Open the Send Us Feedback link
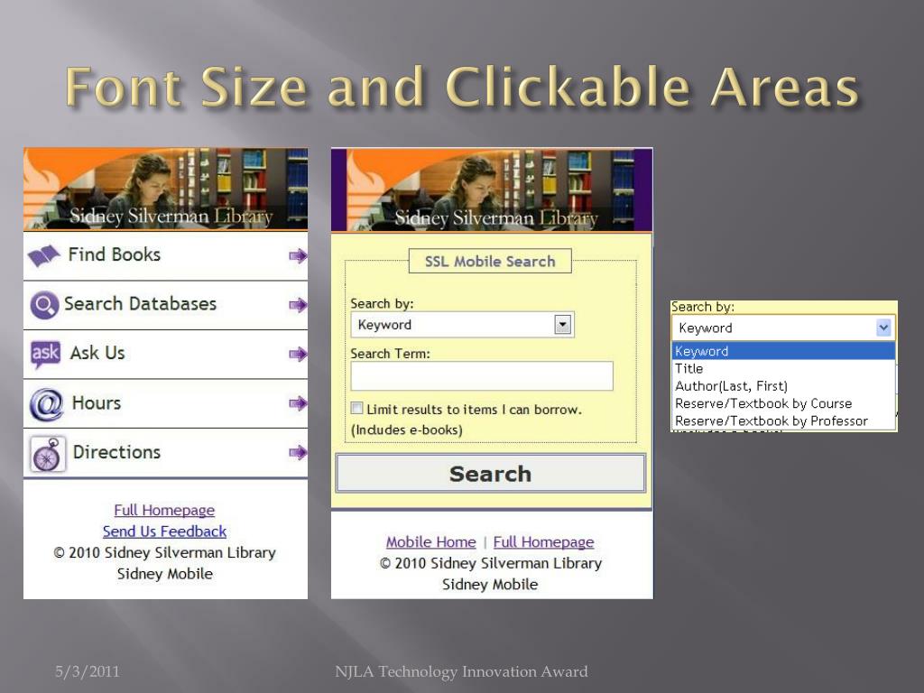Image resolution: width=924 pixels, height=693 pixels. tap(164, 531)
